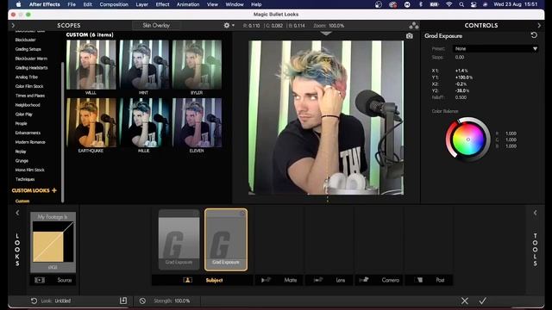Click the R value 1.000

pyautogui.click(x=511, y=133)
